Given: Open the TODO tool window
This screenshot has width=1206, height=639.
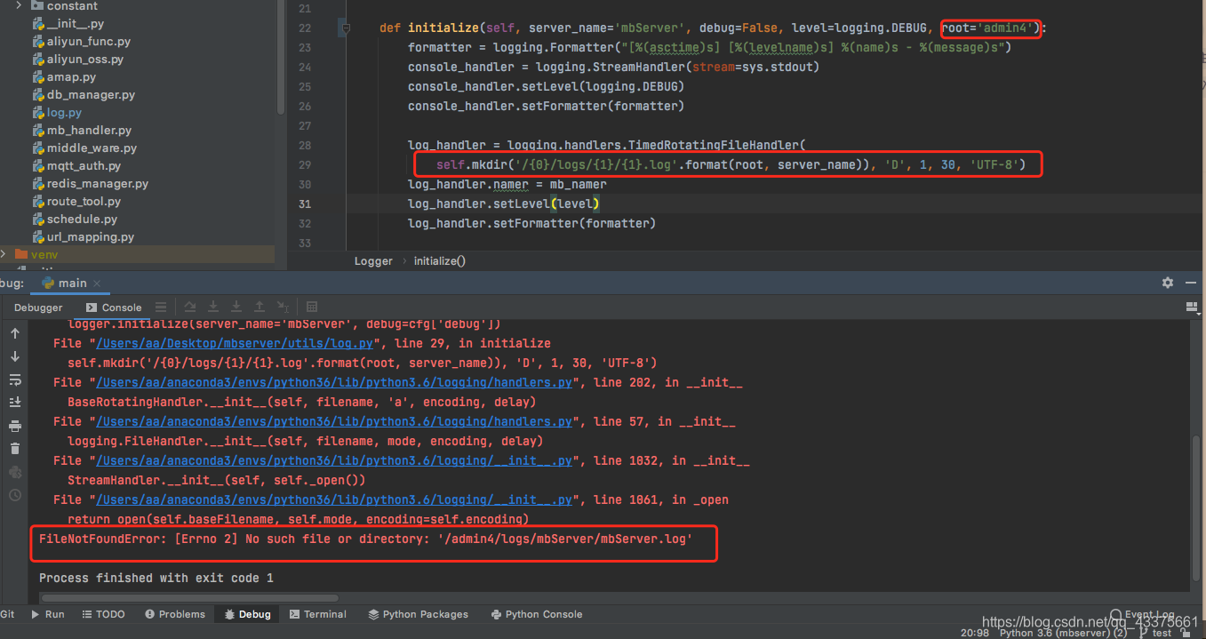Looking at the screenshot, I should 103,614.
